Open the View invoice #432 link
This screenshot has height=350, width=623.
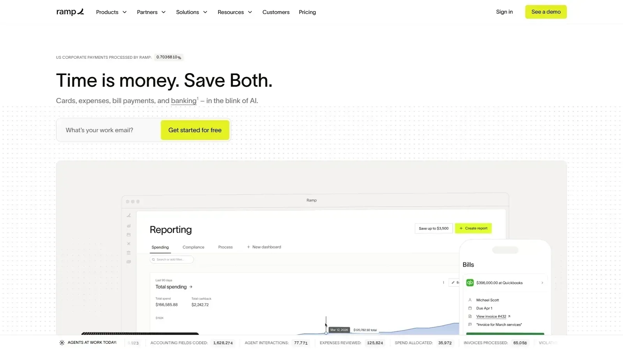491,317
